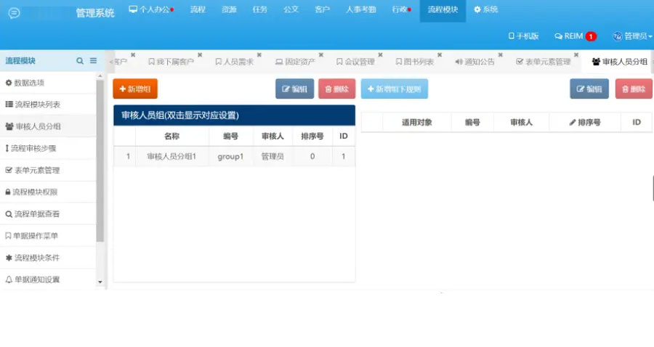This screenshot has height=347, width=654.
Task: Select the 流程模块 top menu
Action: 443,9
